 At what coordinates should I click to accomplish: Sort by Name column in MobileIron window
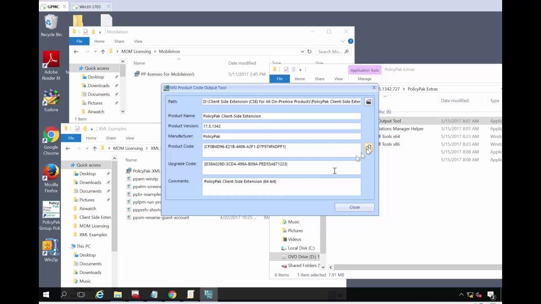coord(139,63)
